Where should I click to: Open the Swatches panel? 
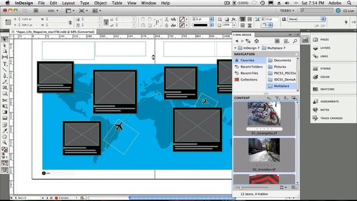(324, 89)
